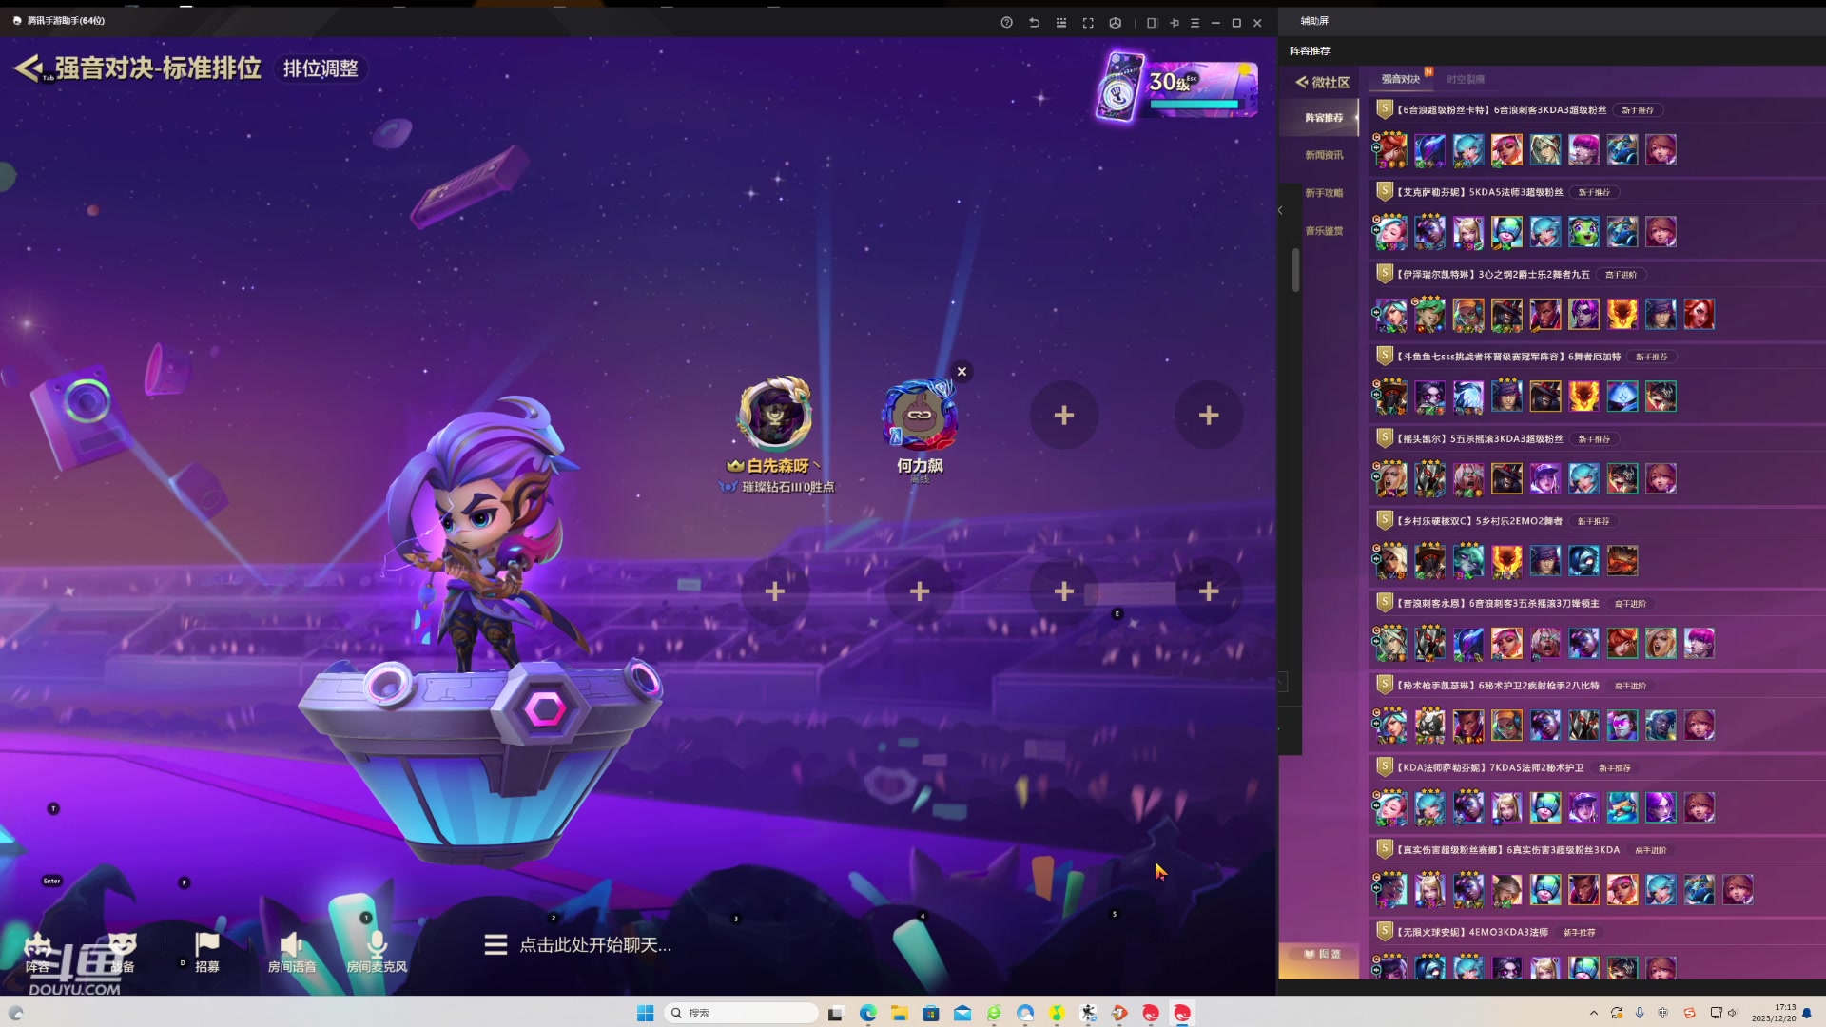Click the 微社区 back arrow header
Screen dimensions: 1826x1027
pos(1322,82)
